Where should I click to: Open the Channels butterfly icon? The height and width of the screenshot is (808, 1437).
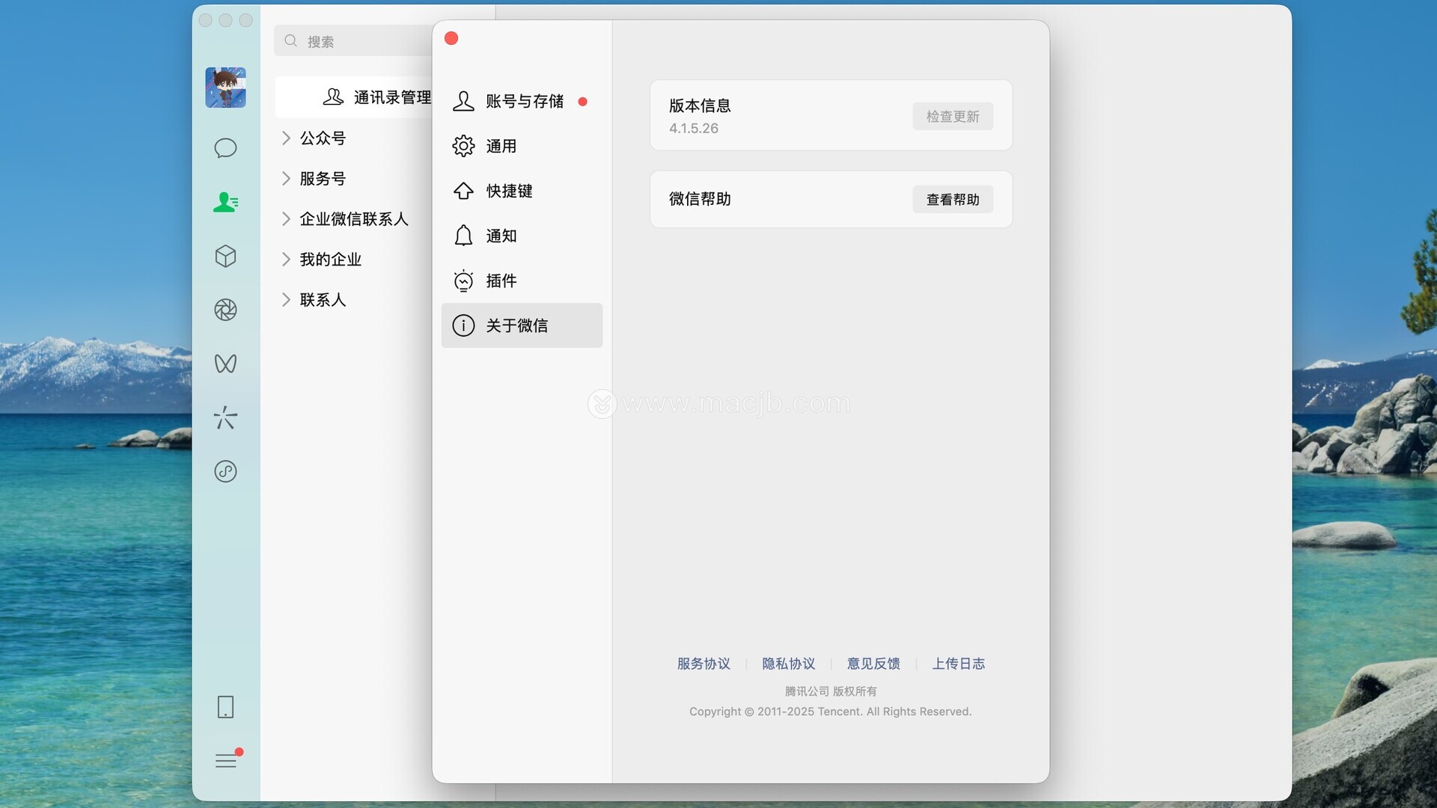225,364
